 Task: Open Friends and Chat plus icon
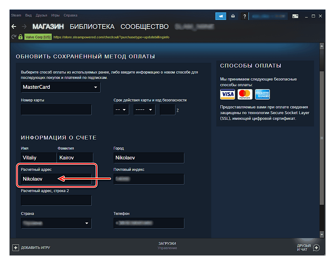316,248
